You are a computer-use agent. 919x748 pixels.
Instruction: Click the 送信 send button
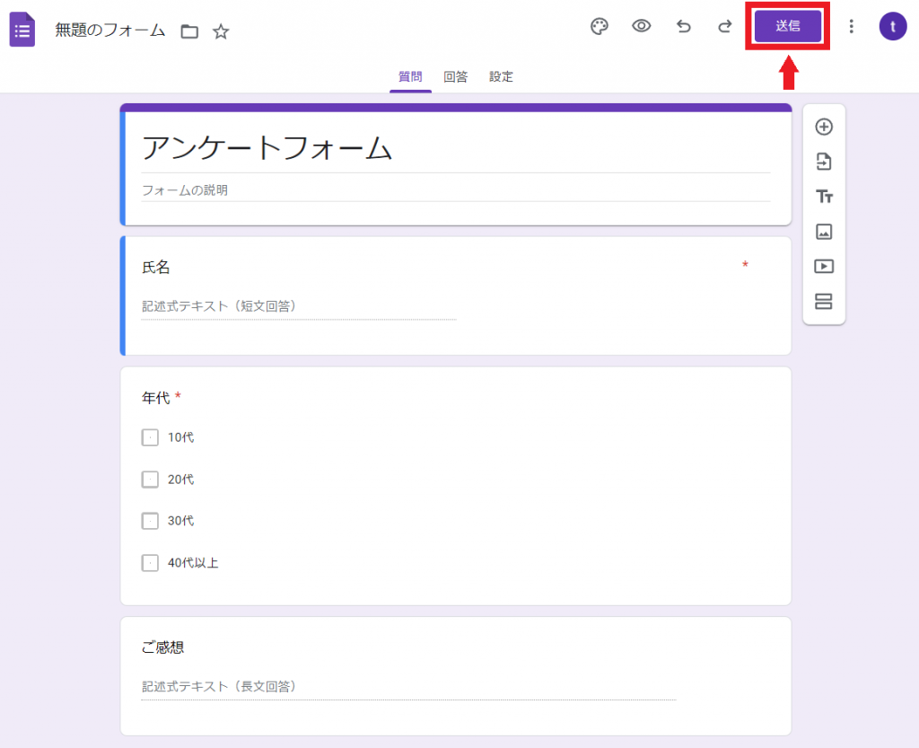787,26
